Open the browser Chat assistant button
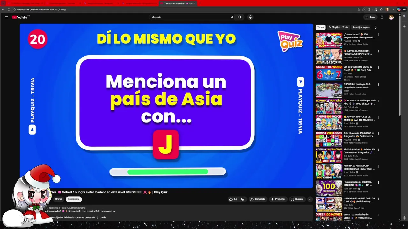This screenshot has width=408, height=229. click(401, 10)
